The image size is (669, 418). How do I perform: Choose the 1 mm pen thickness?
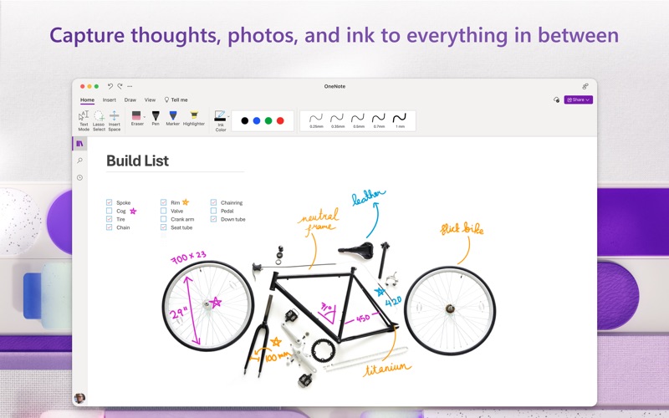click(x=400, y=120)
